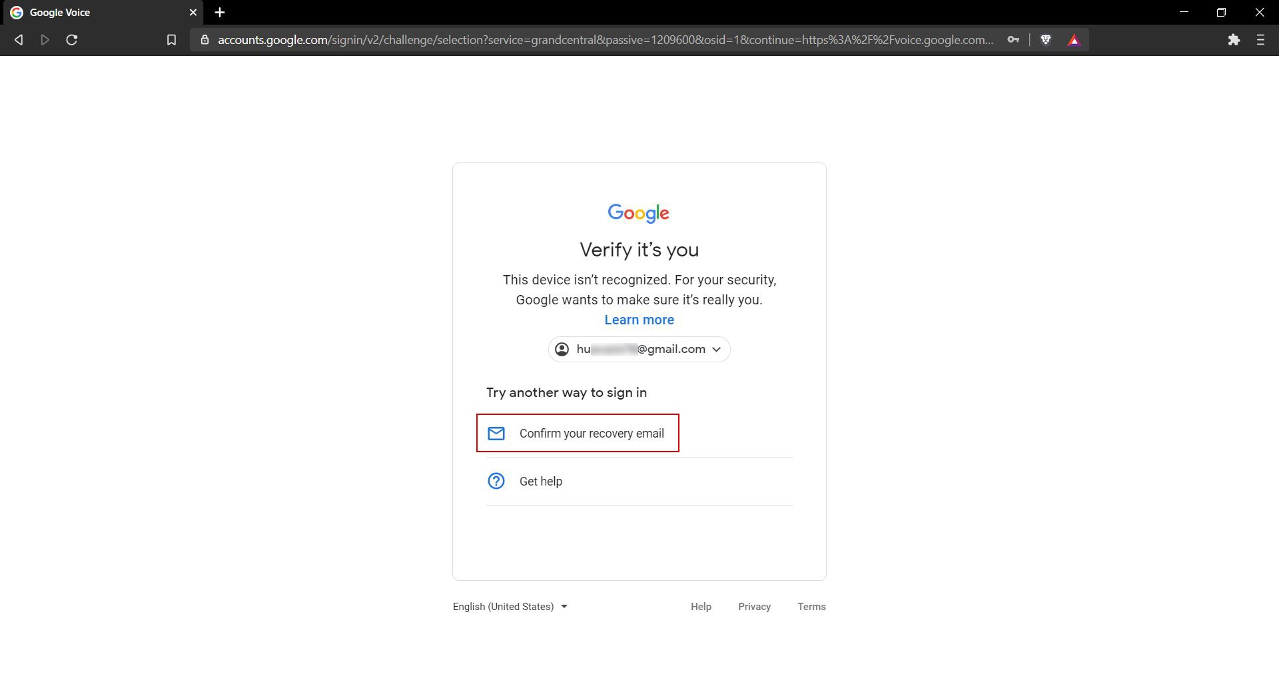Click the Brave shields lion icon
1279x686 pixels.
tap(1046, 40)
